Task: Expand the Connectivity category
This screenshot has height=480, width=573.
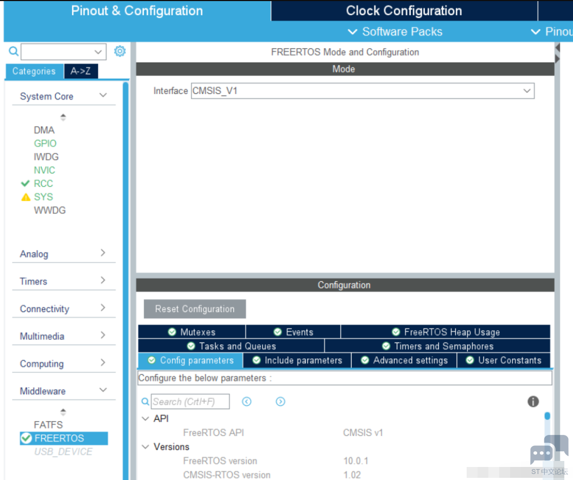Action: pyautogui.click(x=103, y=308)
